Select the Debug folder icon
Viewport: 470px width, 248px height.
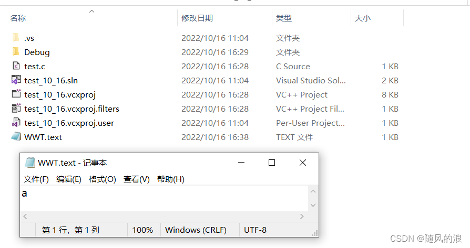(16, 52)
